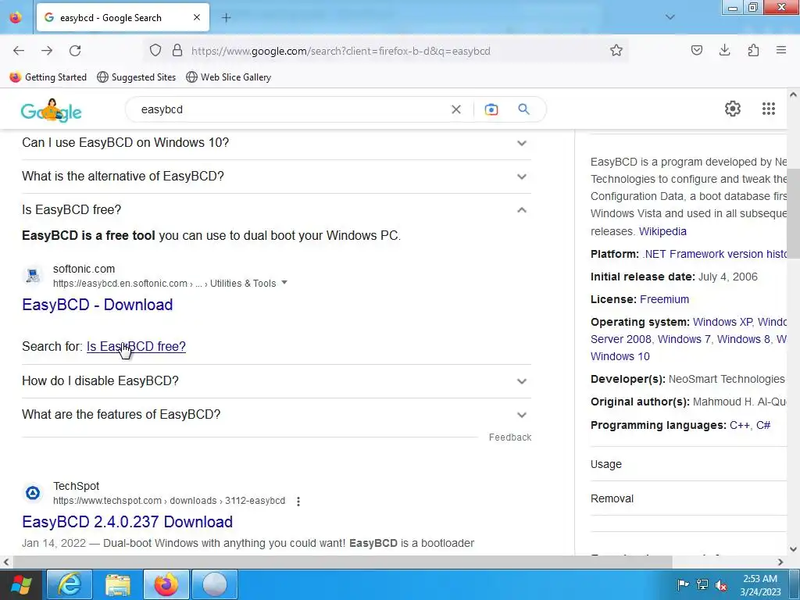This screenshot has height=600, width=800.
Task: Send Feedback on People also ask
Action: tap(509, 437)
